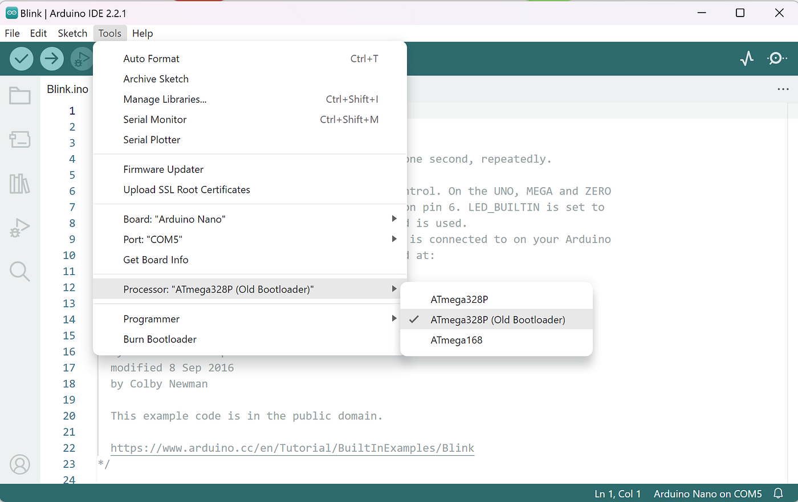Open the Search sidebar icon
Screen dimensions: 798x502
20,272
